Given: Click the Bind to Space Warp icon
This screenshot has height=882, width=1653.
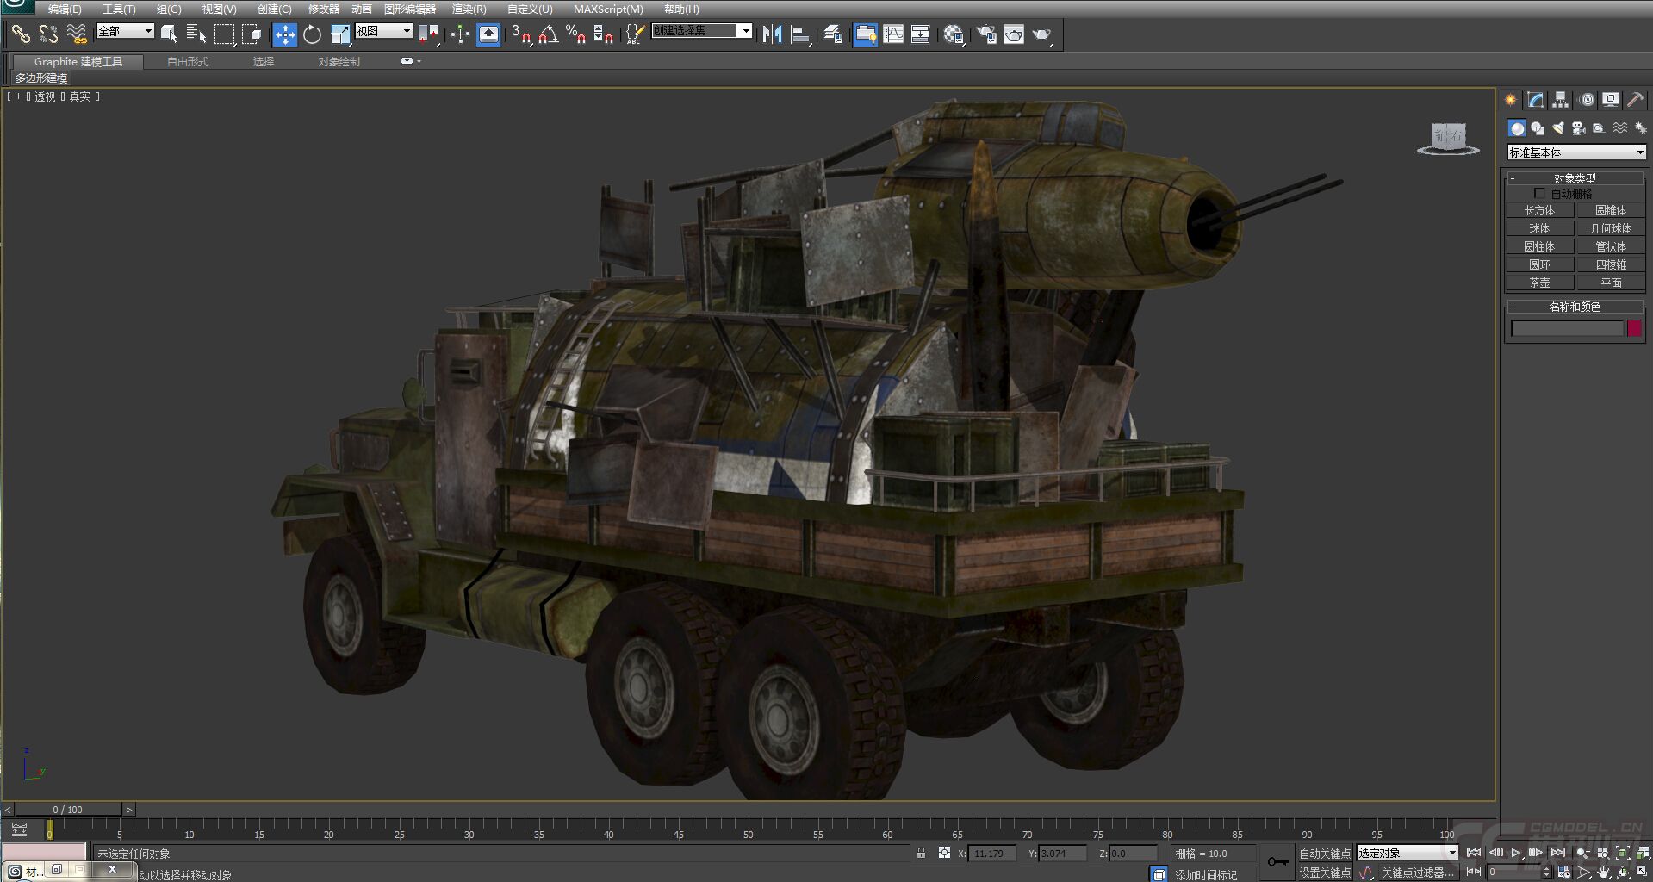Looking at the screenshot, I should pos(77,34).
